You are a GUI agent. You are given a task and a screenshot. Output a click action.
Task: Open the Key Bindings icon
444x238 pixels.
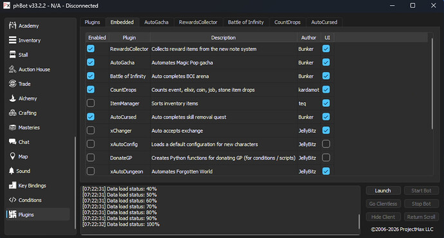[12, 185]
